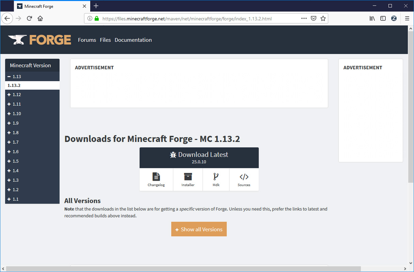Viewport: 414px width, 272px height.
Task: Open the Firefox library icon
Action: point(372,18)
